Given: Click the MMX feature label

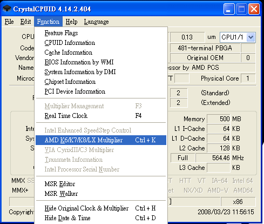Looking at the screenshot, I should coord(18,181).
